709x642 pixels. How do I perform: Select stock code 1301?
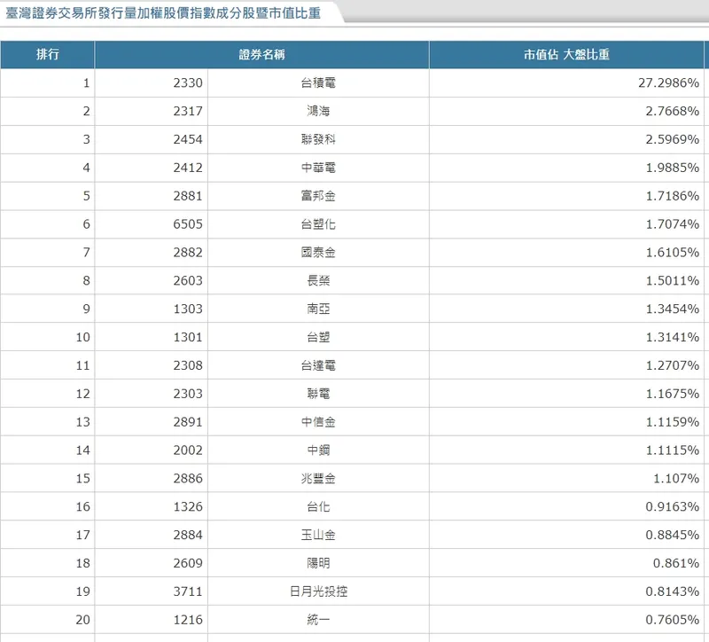(x=188, y=337)
